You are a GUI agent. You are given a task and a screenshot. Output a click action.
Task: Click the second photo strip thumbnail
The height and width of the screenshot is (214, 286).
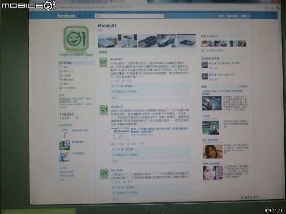(127, 41)
